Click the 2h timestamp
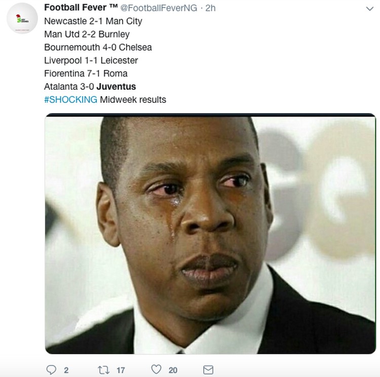Viewport: 380px width, 377px height. tap(210, 8)
